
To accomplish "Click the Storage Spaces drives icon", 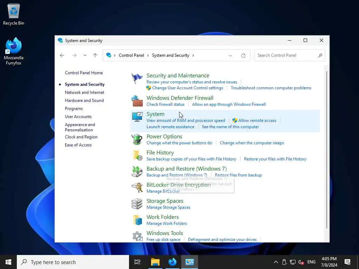I will [x=137, y=204].
